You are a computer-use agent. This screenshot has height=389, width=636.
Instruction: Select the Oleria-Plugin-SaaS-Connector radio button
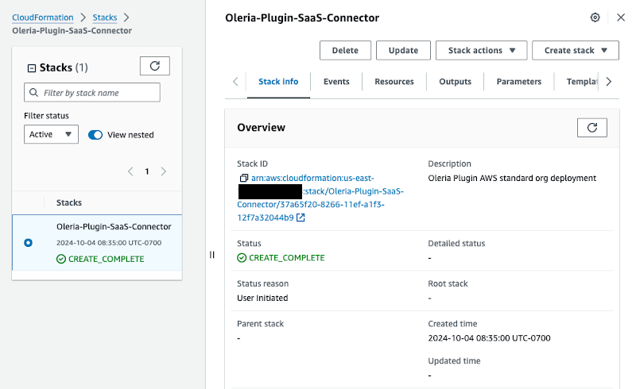click(x=28, y=243)
